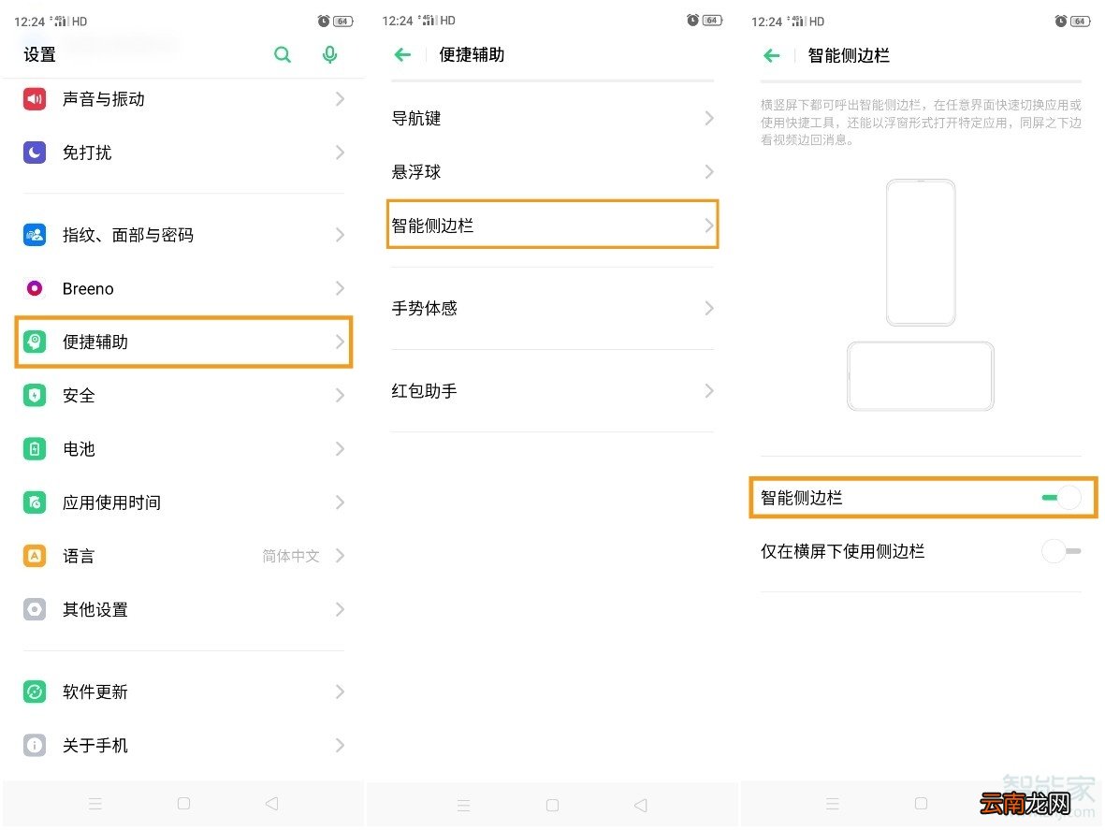Open 软件更新 settings
This screenshot has height=830, width=1105.
tap(183, 692)
